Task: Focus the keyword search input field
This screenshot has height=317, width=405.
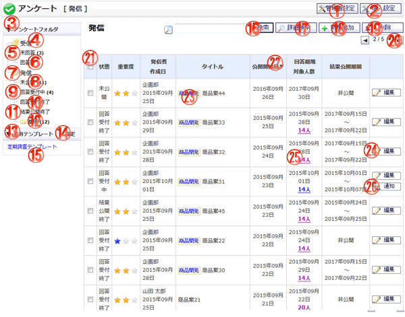Action: (207, 30)
